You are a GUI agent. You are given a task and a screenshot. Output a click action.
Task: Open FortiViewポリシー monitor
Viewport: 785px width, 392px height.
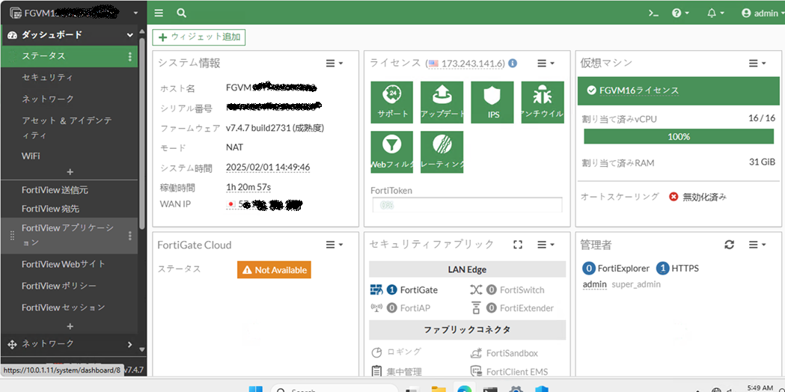point(58,286)
